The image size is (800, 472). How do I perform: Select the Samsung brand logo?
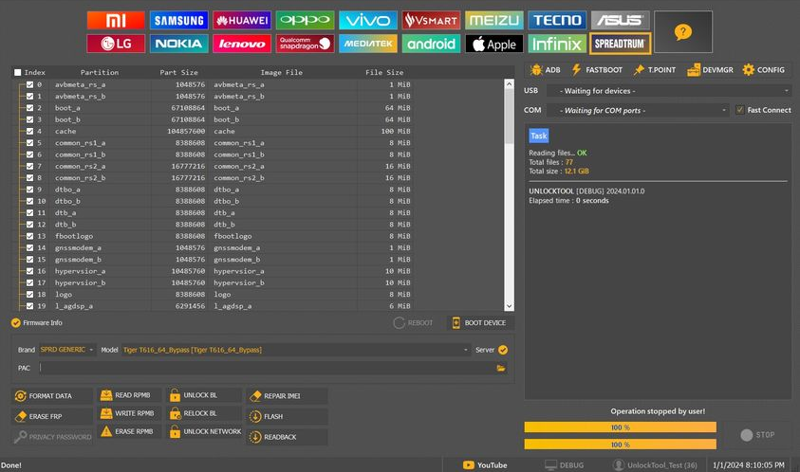coord(179,21)
